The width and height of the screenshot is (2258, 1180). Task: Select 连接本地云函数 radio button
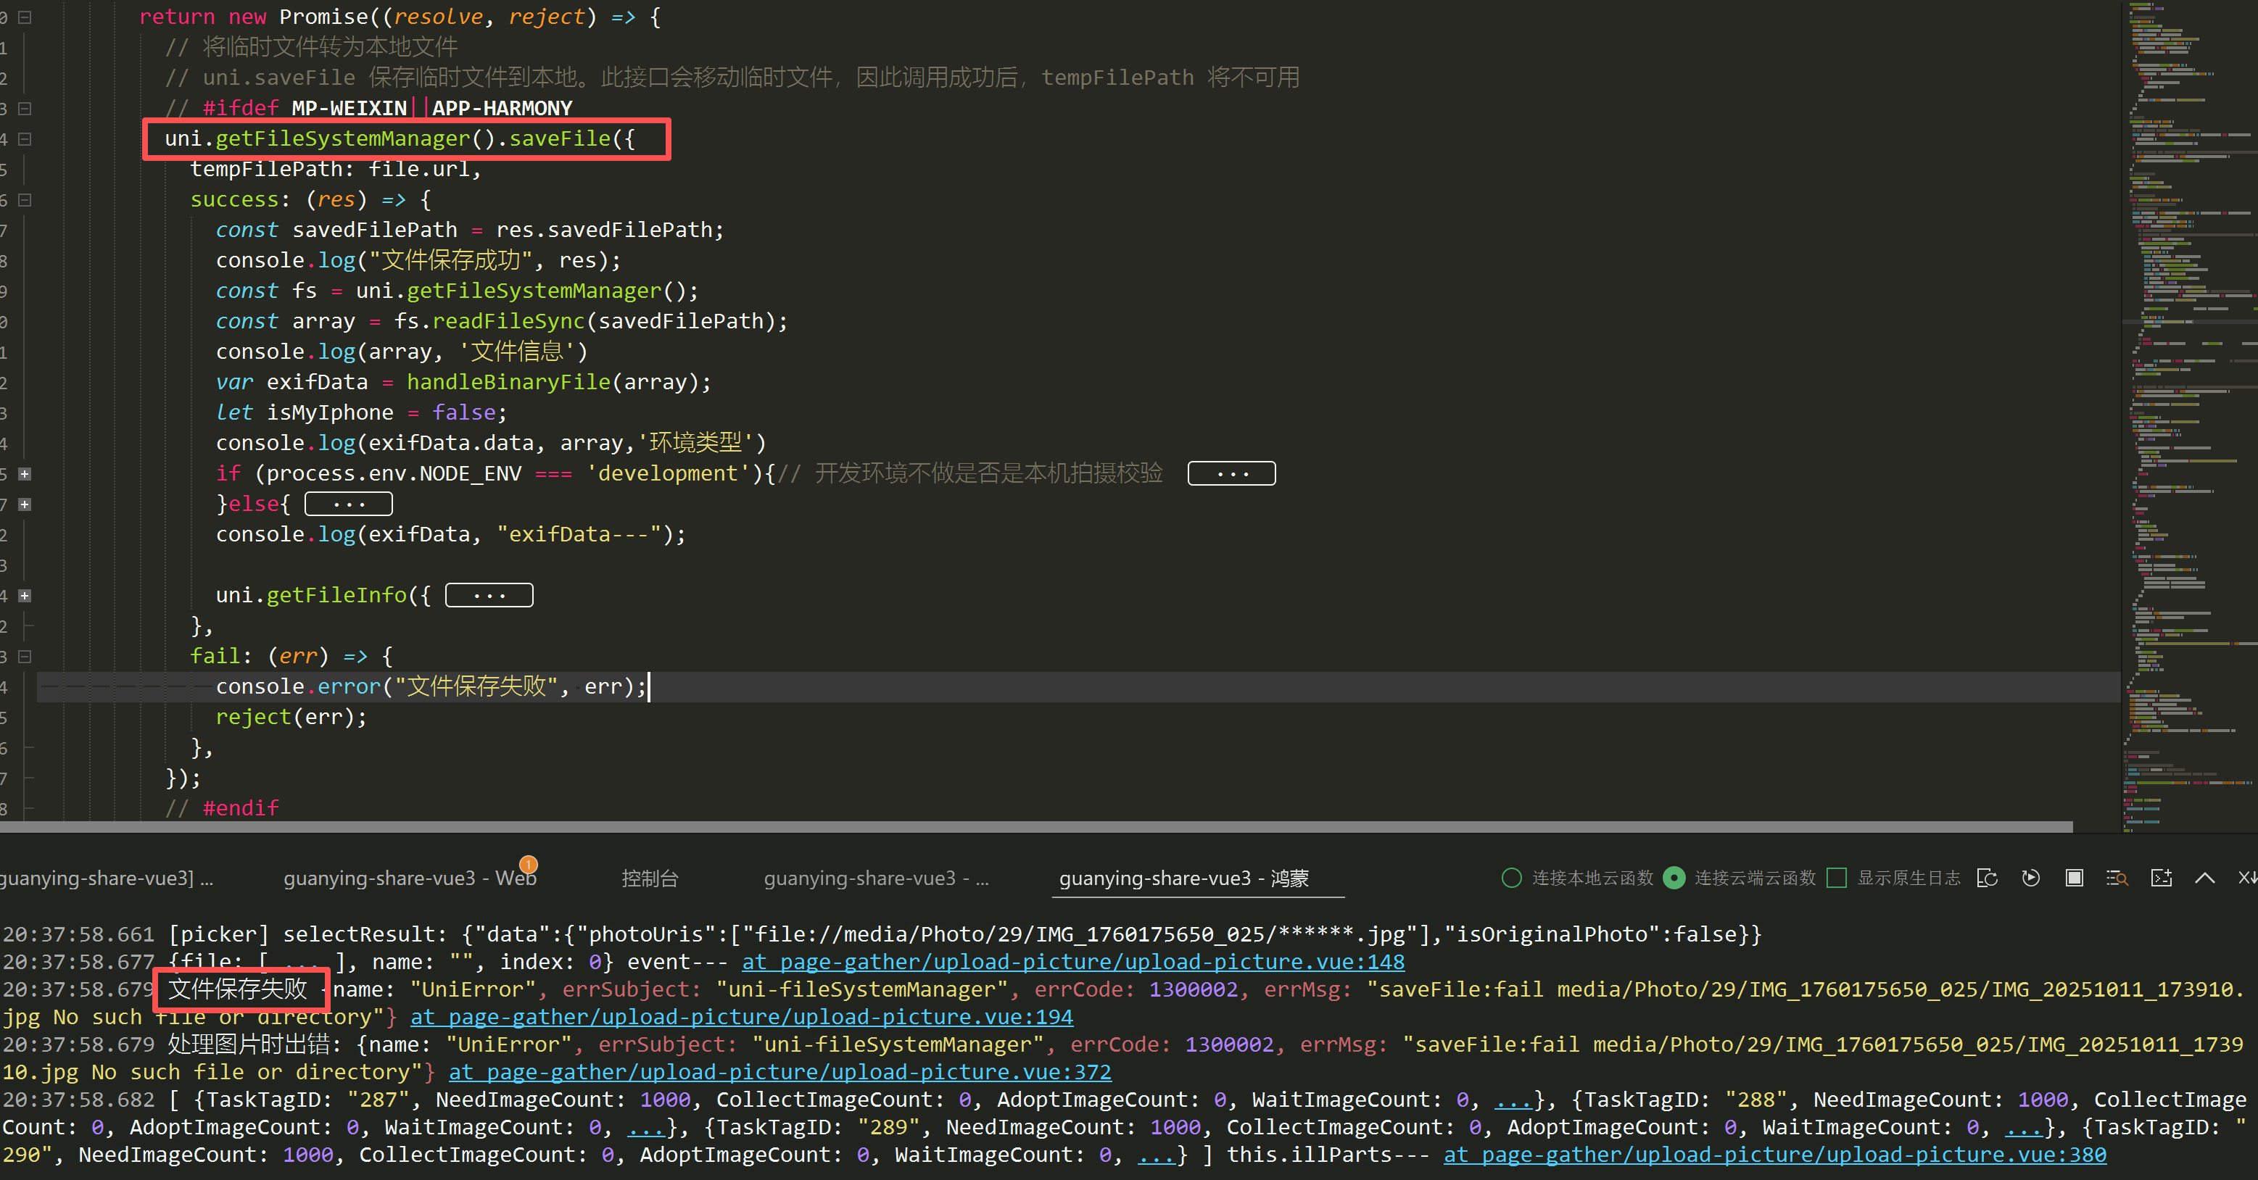(x=1512, y=878)
